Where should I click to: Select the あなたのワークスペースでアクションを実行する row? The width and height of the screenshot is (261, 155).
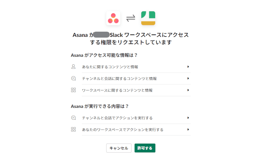tap(122, 130)
